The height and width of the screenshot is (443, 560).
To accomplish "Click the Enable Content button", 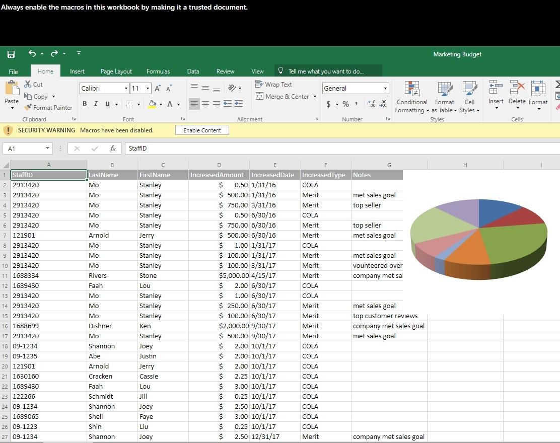I will 201,129.
